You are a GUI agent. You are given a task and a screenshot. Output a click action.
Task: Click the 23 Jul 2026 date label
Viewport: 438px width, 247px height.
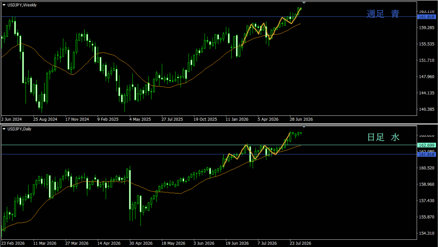(x=300, y=243)
